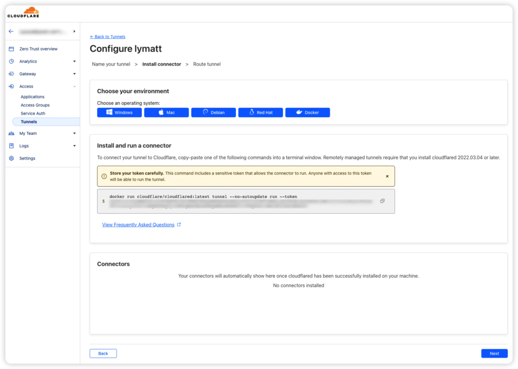Expand the Gateway section arrow

(x=74, y=74)
